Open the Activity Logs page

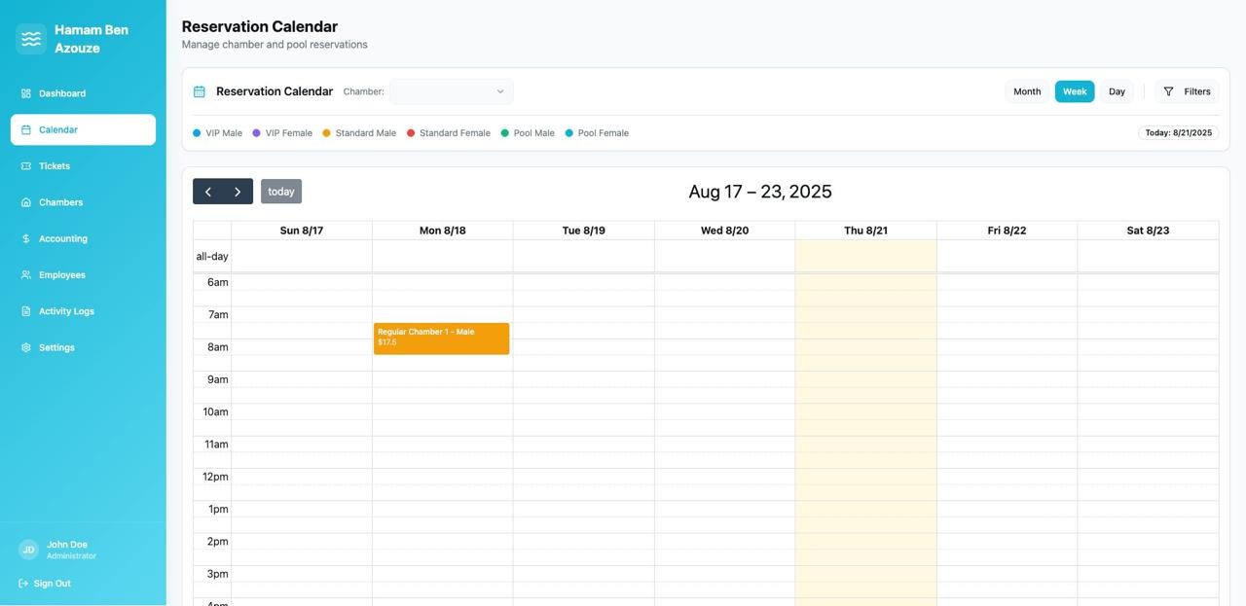[x=83, y=311]
